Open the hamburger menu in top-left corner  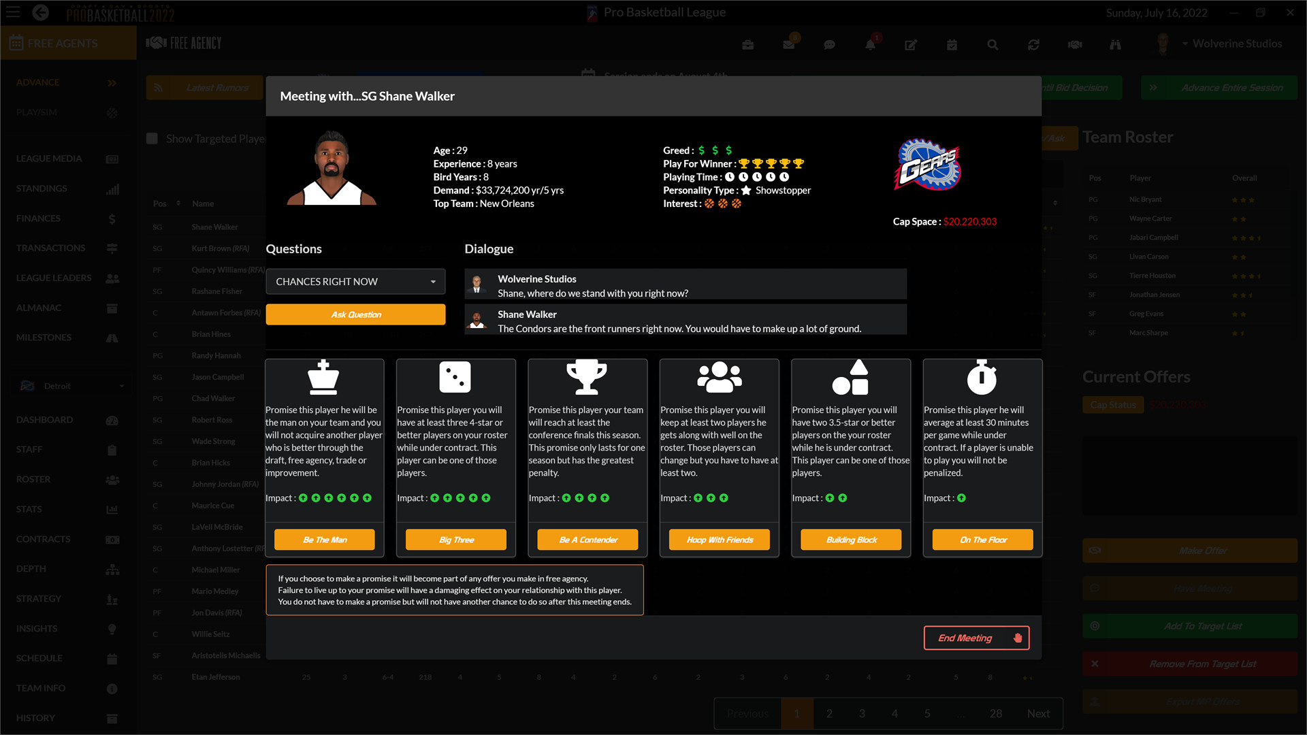(x=12, y=12)
